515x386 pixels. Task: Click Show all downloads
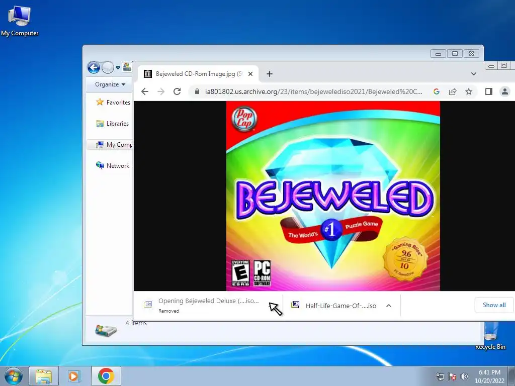pyautogui.click(x=494, y=305)
